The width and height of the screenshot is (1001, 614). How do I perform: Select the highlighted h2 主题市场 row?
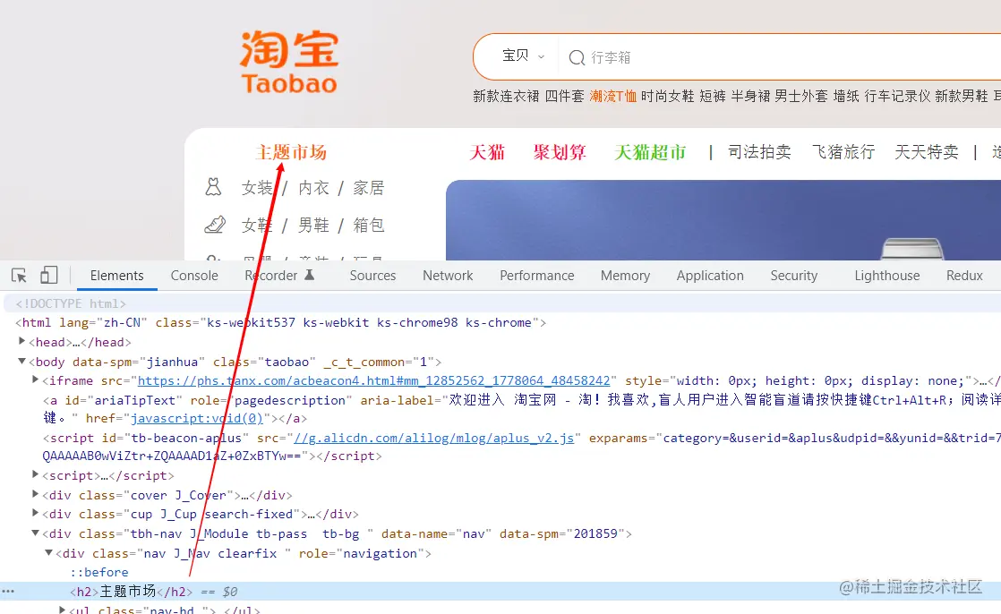[500, 592]
